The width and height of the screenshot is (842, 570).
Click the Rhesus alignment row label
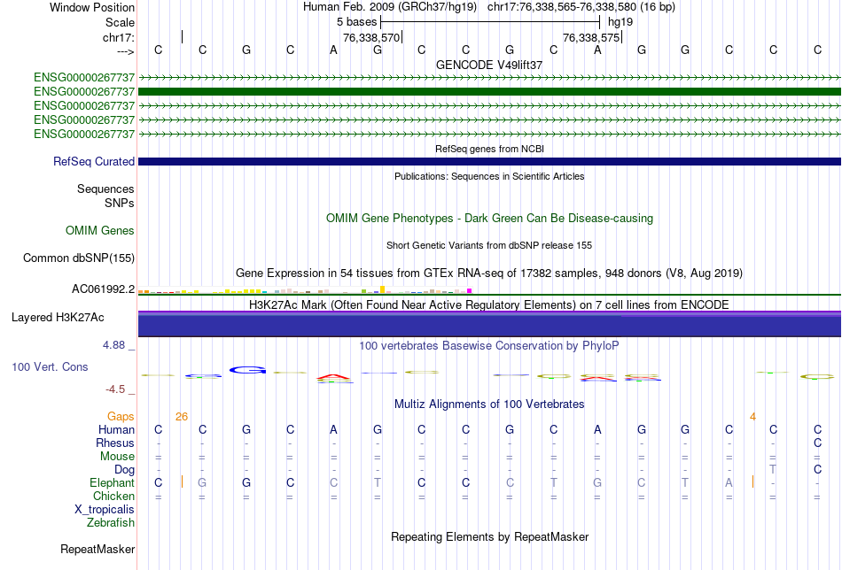tap(115, 443)
